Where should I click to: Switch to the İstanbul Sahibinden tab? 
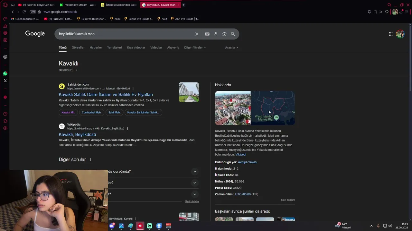pos(118,5)
